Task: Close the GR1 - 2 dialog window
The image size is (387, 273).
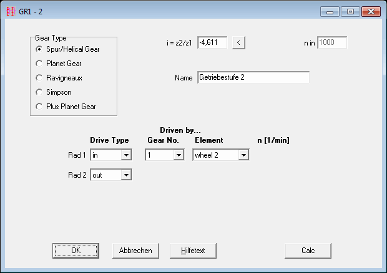Action: [371, 11]
